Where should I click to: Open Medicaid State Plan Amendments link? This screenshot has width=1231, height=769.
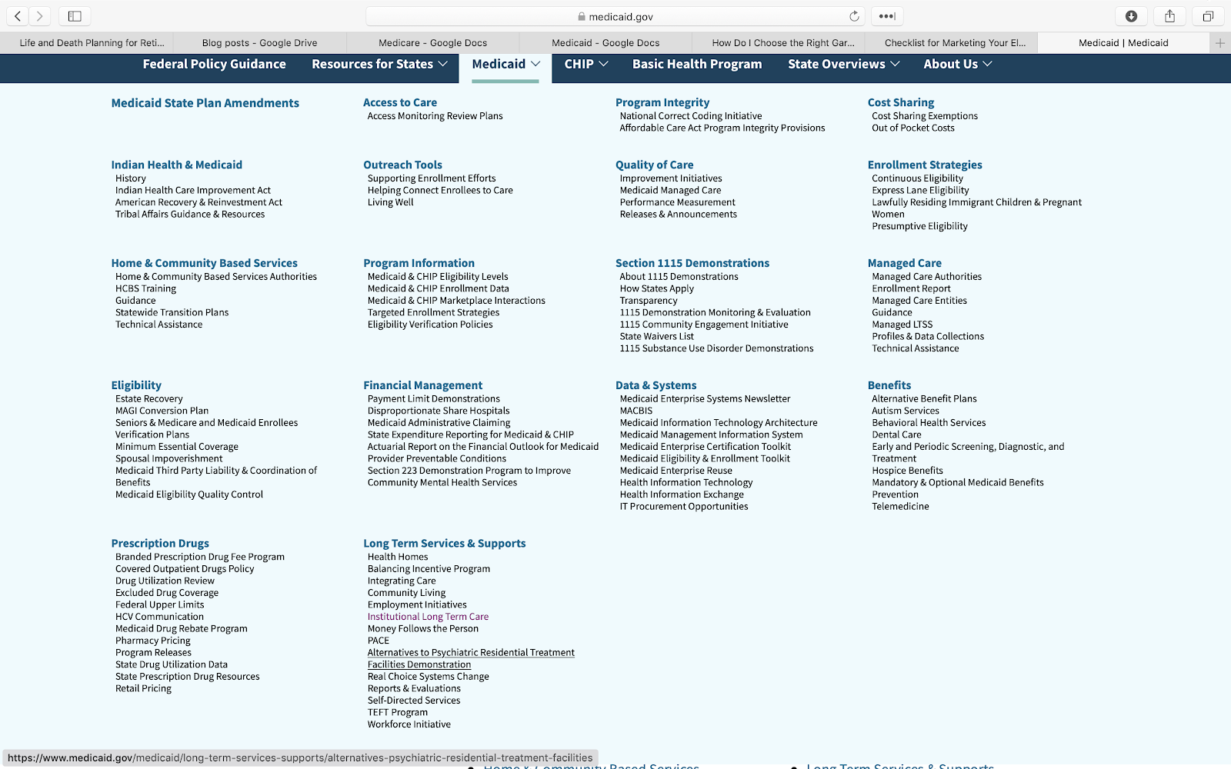[x=205, y=103]
